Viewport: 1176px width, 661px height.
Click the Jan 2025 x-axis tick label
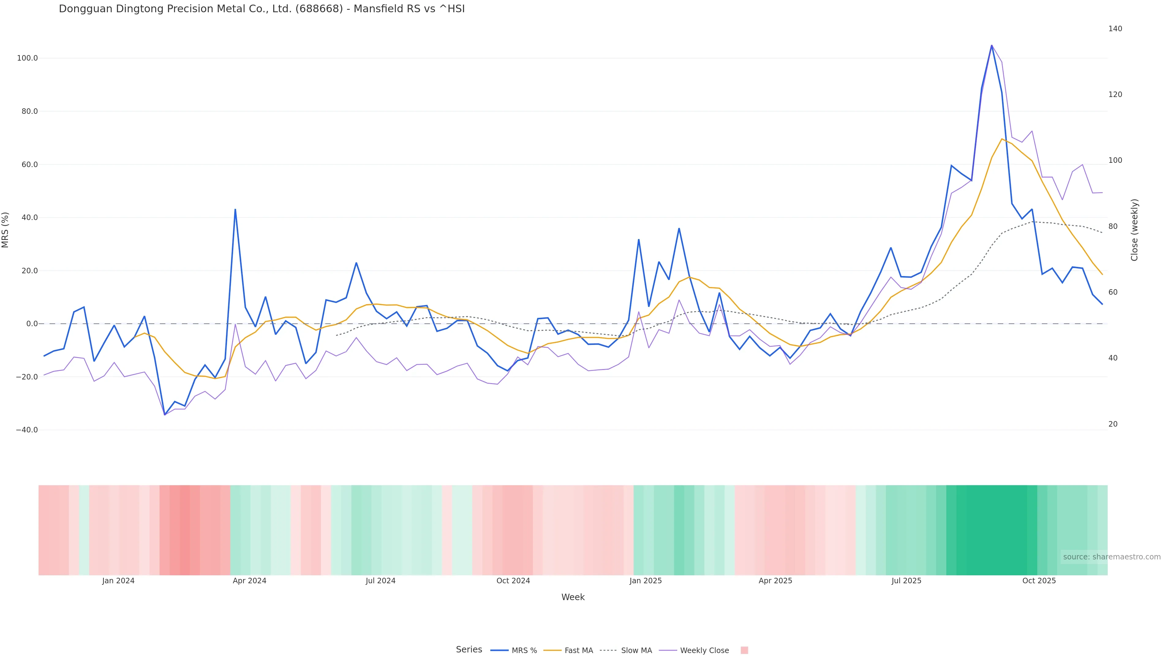pos(645,581)
